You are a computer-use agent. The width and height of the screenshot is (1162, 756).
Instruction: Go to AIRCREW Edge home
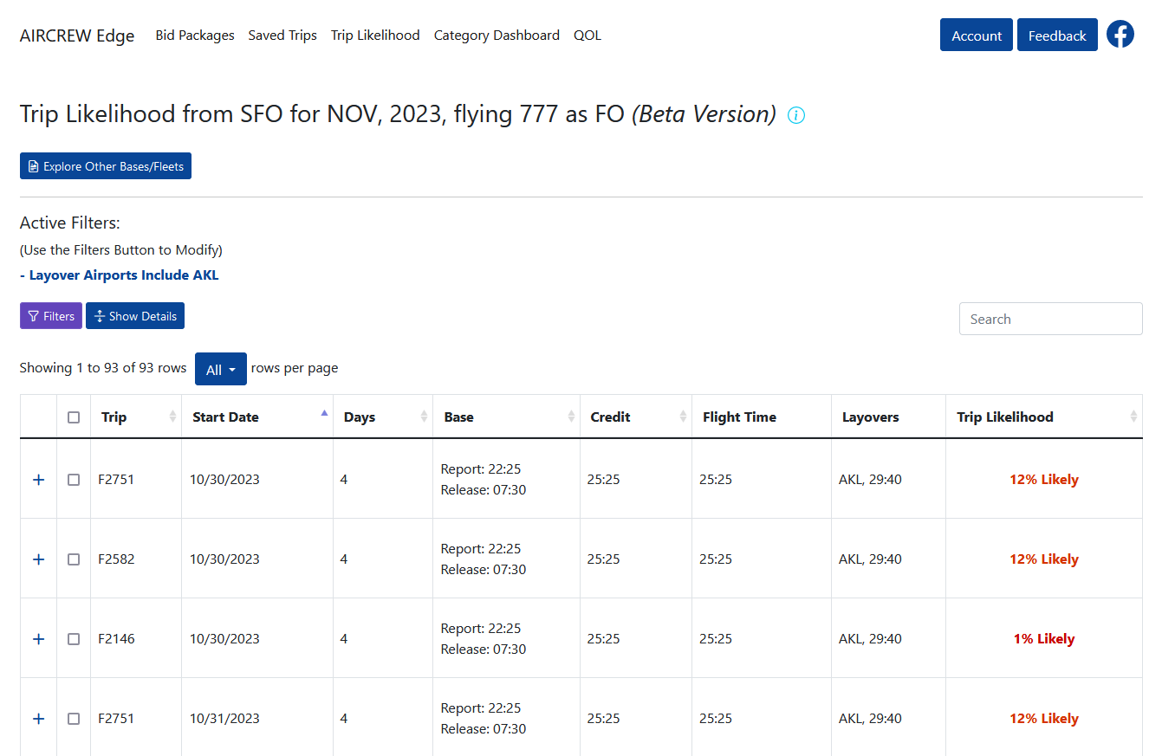point(77,36)
